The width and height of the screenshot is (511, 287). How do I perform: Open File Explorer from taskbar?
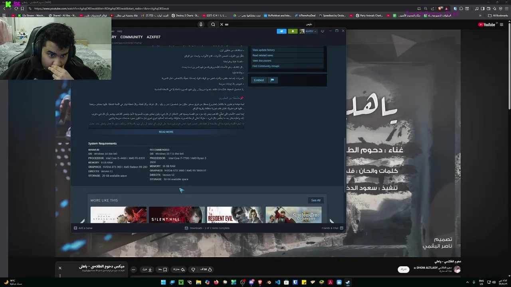(x=198, y=282)
